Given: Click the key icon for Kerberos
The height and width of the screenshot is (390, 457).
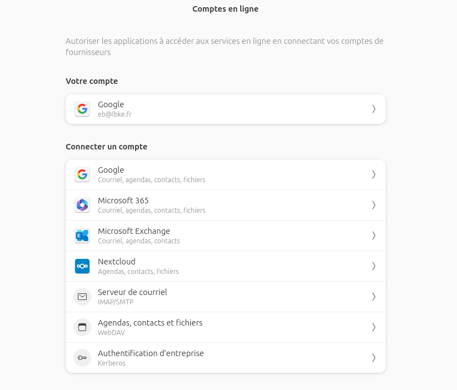Looking at the screenshot, I should [82, 358].
